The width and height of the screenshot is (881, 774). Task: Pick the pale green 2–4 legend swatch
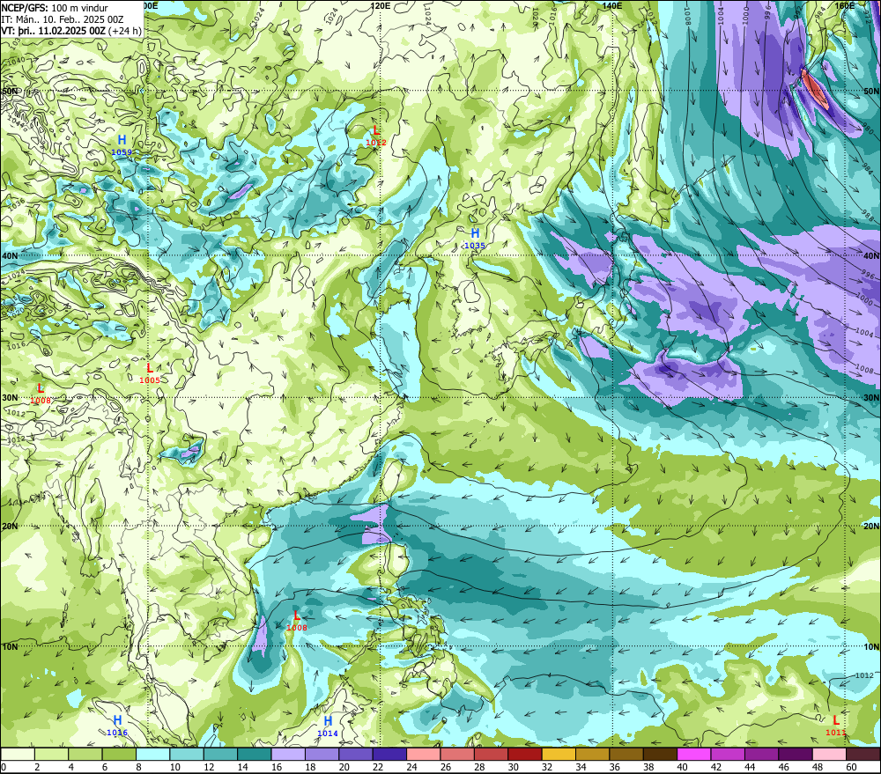[x=52, y=754]
